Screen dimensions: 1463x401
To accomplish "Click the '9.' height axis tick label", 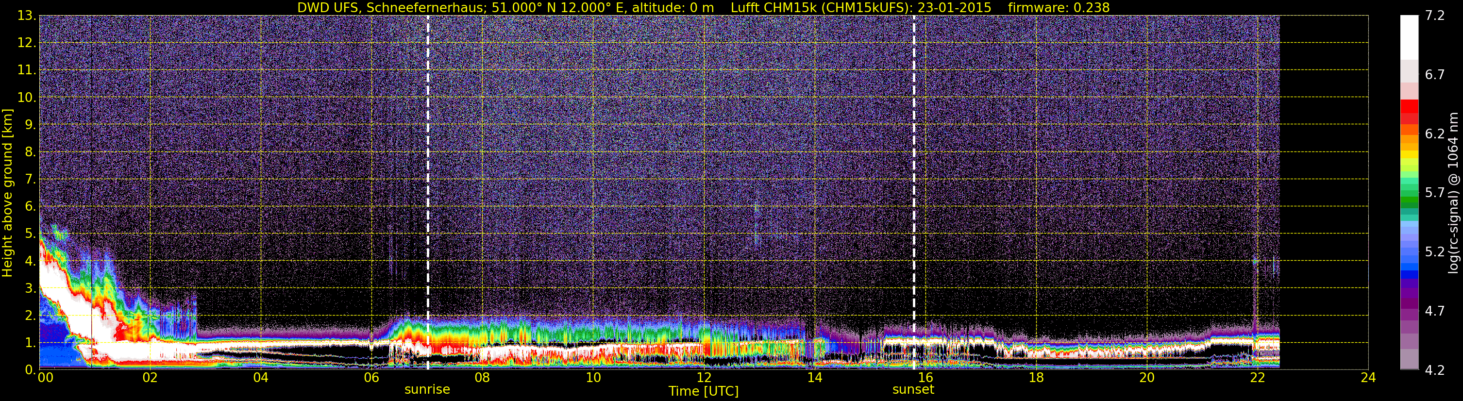I will pyautogui.click(x=30, y=124).
